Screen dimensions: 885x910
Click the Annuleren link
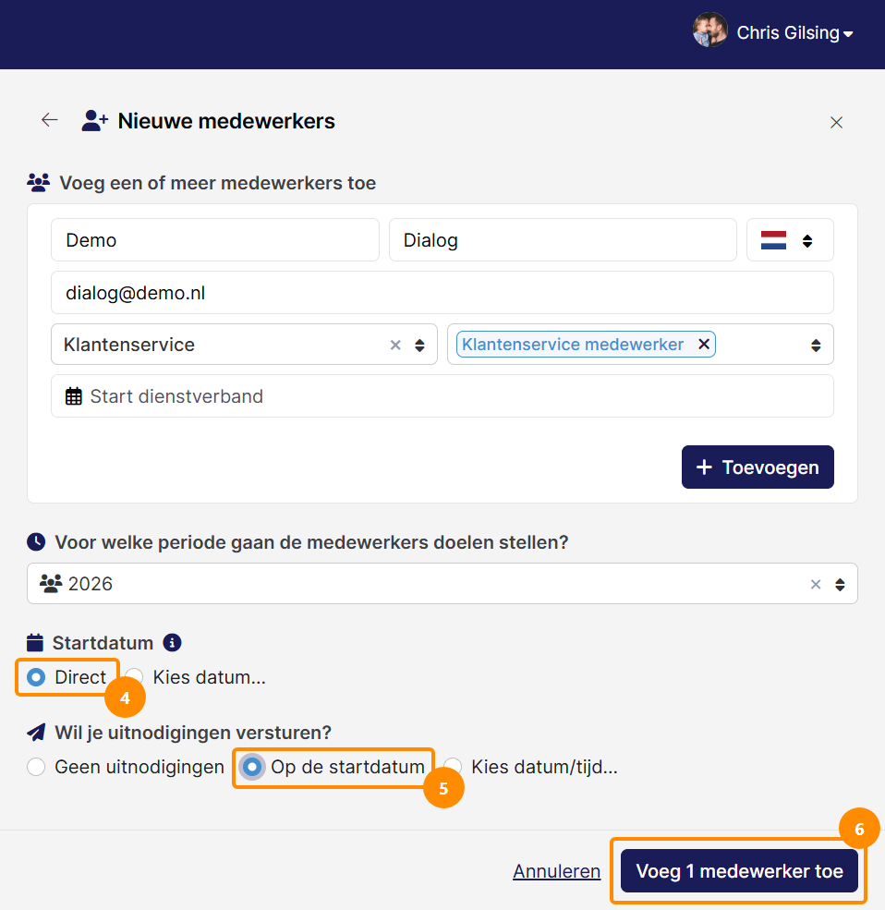pos(556,871)
